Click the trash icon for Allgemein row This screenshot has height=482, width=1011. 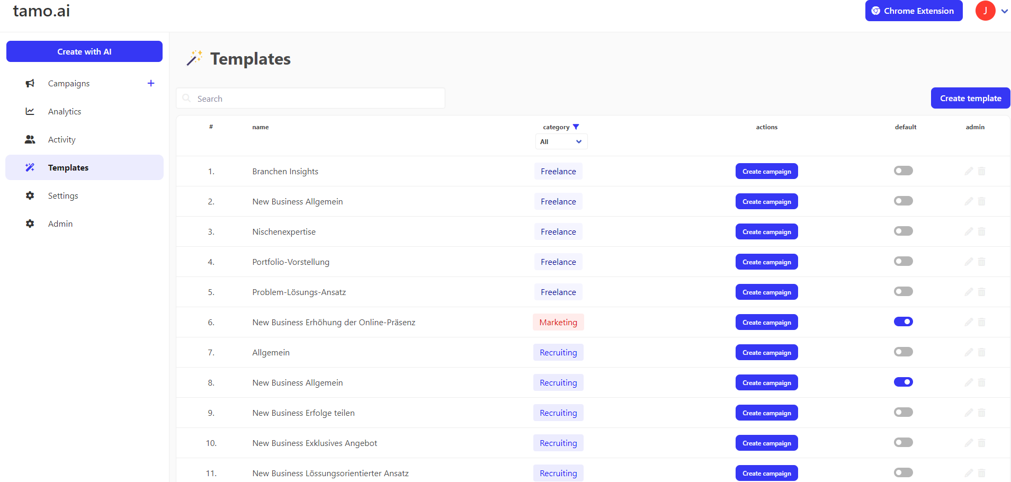click(982, 352)
